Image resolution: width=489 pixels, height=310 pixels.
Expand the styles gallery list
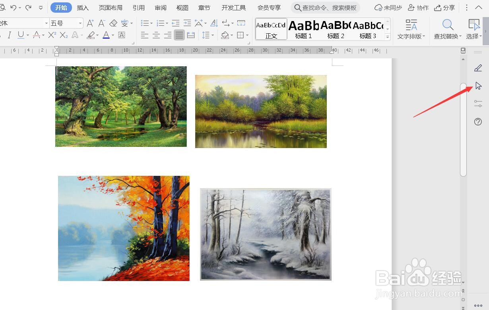(x=388, y=37)
